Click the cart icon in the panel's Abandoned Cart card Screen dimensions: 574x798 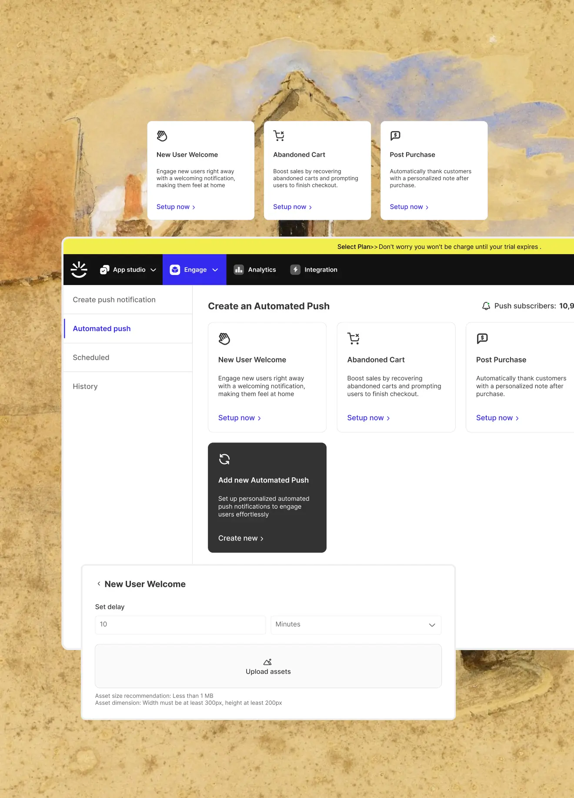pyautogui.click(x=354, y=339)
